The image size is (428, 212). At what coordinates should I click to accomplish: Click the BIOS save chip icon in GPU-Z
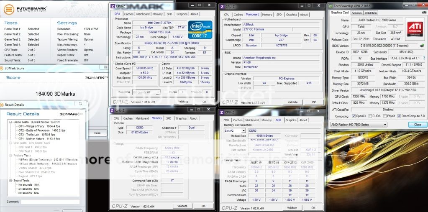tap(422, 46)
